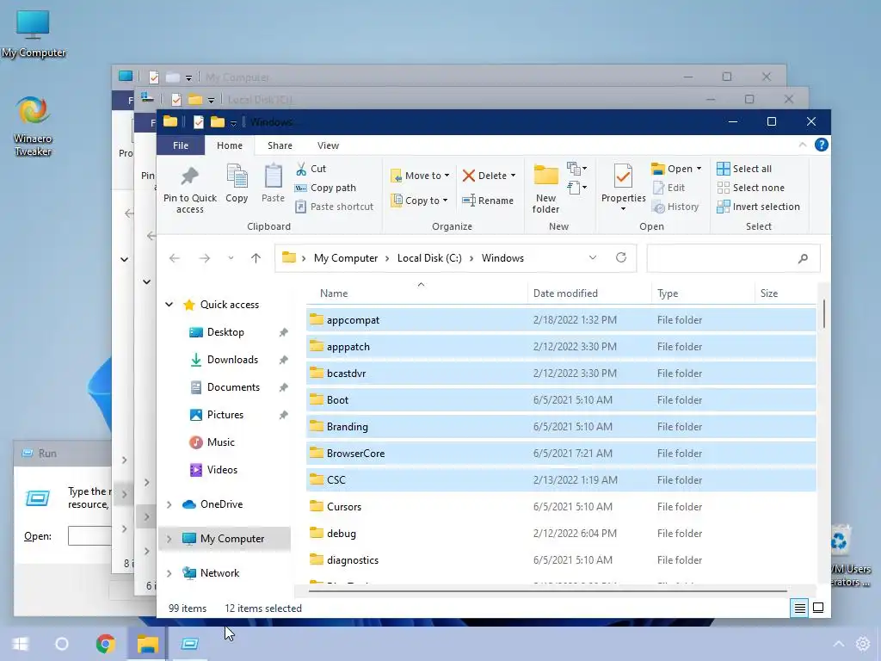
Task: Switch to details view layout icon
Action: pyautogui.click(x=799, y=608)
